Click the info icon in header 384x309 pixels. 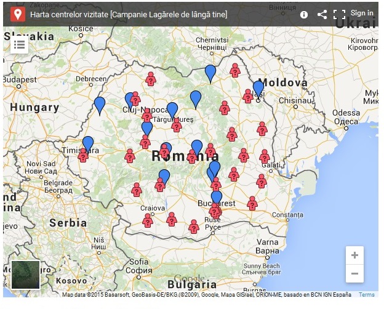(x=304, y=14)
